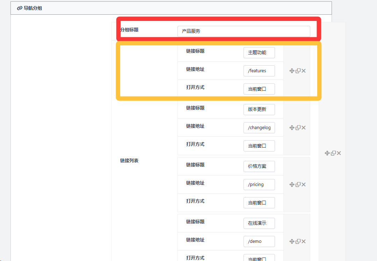
Task: Click the 导航分组 panel heading text
Action: coord(33,8)
